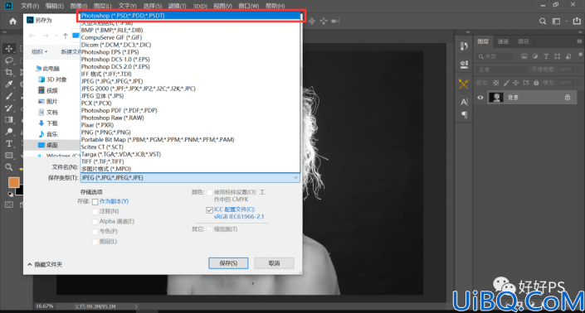Select the Zoom tool in toolbar

point(9,167)
